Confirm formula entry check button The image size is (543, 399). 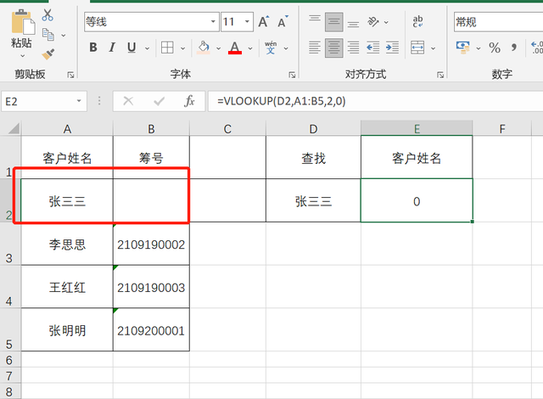pos(160,101)
